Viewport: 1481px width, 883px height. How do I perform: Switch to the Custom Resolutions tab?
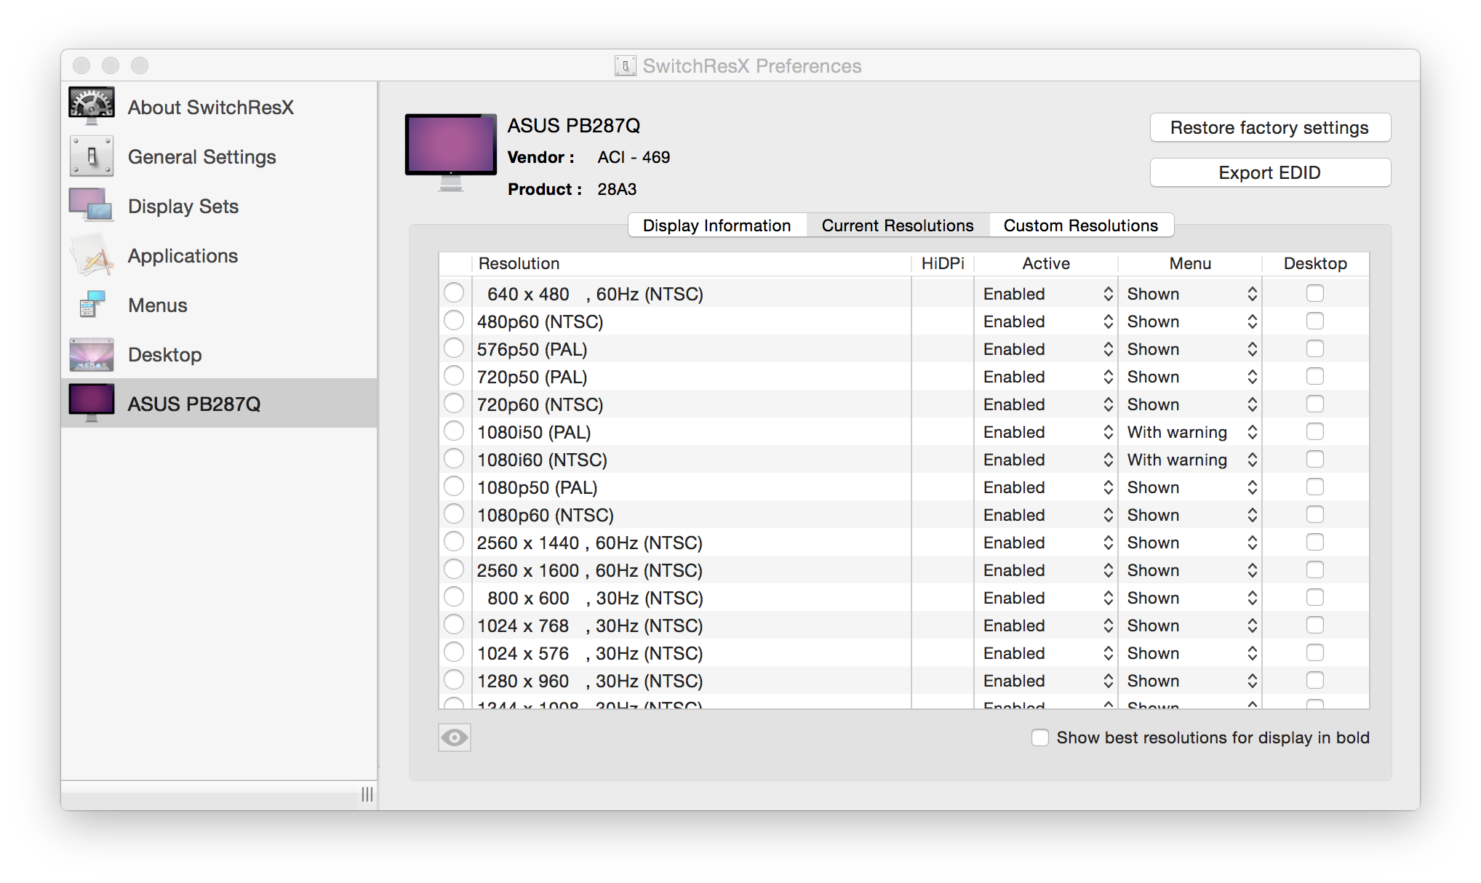tap(1081, 225)
